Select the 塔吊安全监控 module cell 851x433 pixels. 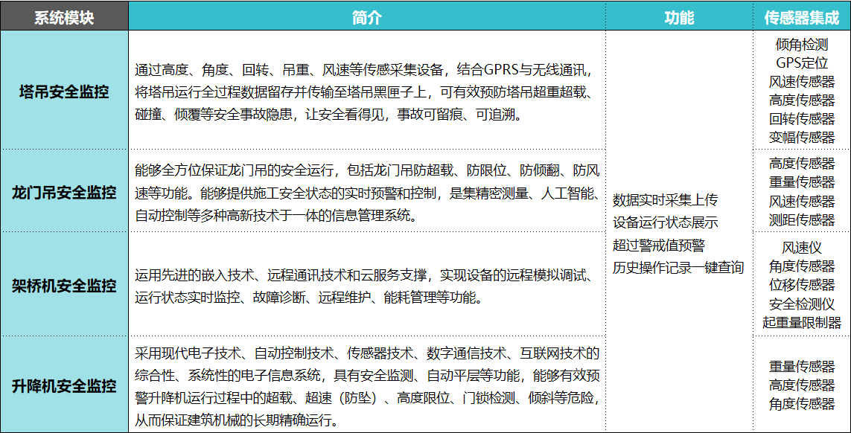64,92
